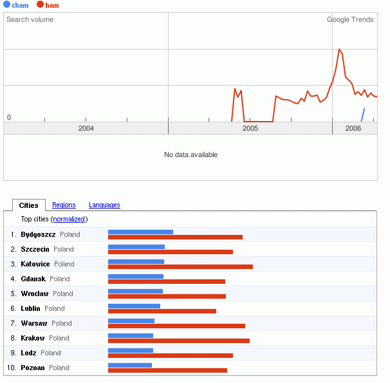Screen dimensions: 390x383
Task: Click the Szczecin city name
Action: pos(35,249)
